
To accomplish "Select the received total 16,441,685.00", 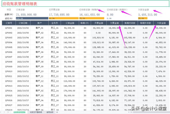I will [90, 15].
